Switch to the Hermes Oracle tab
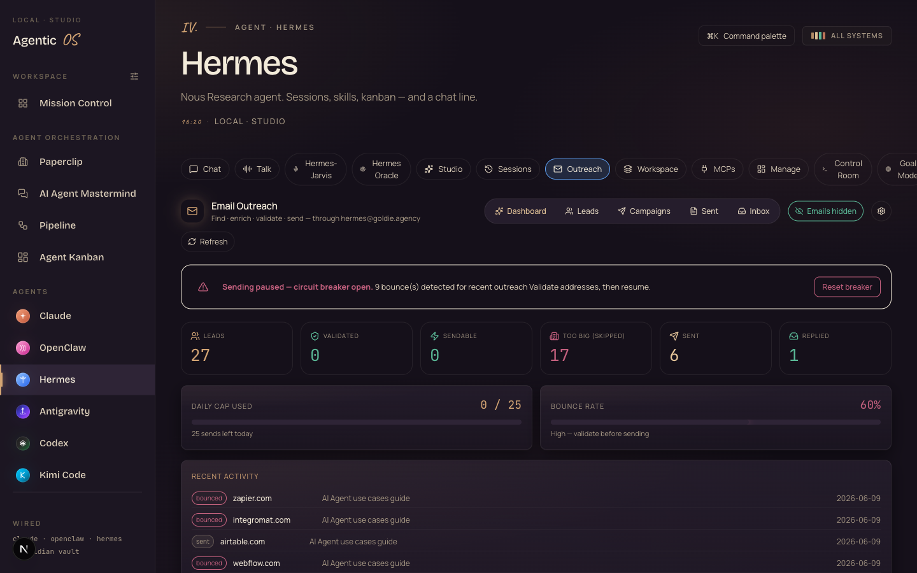917x573 pixels. coord(381,169)
